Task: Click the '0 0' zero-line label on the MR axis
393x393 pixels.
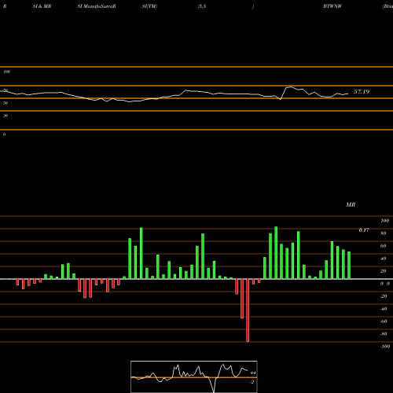Action: 385,284
